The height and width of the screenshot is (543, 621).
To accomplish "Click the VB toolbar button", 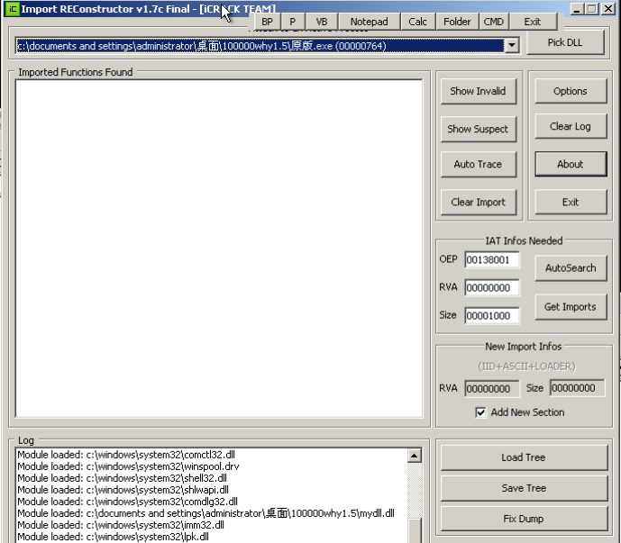I will tap(321, 22).
